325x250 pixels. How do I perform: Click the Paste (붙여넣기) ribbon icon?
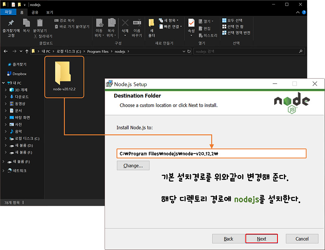(x=40, y=23)
